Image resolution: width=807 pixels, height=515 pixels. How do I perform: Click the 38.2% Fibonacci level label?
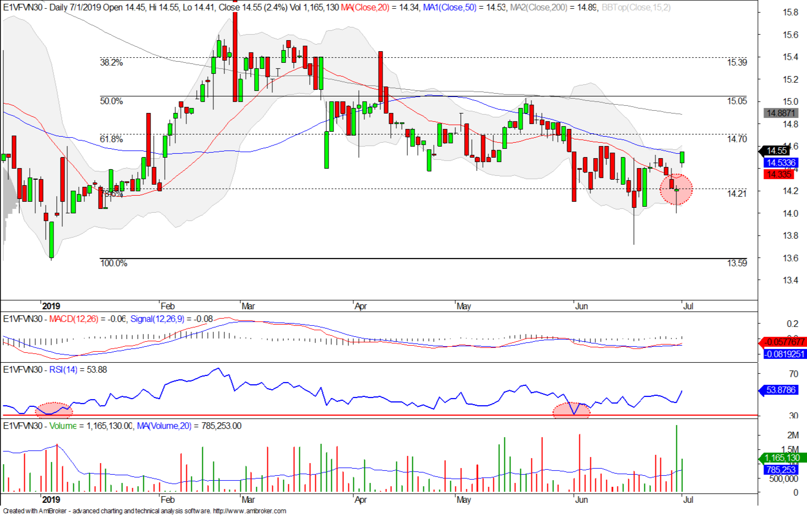111,63
